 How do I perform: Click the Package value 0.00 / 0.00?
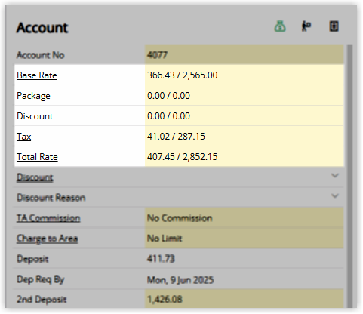tap(168, 96)
